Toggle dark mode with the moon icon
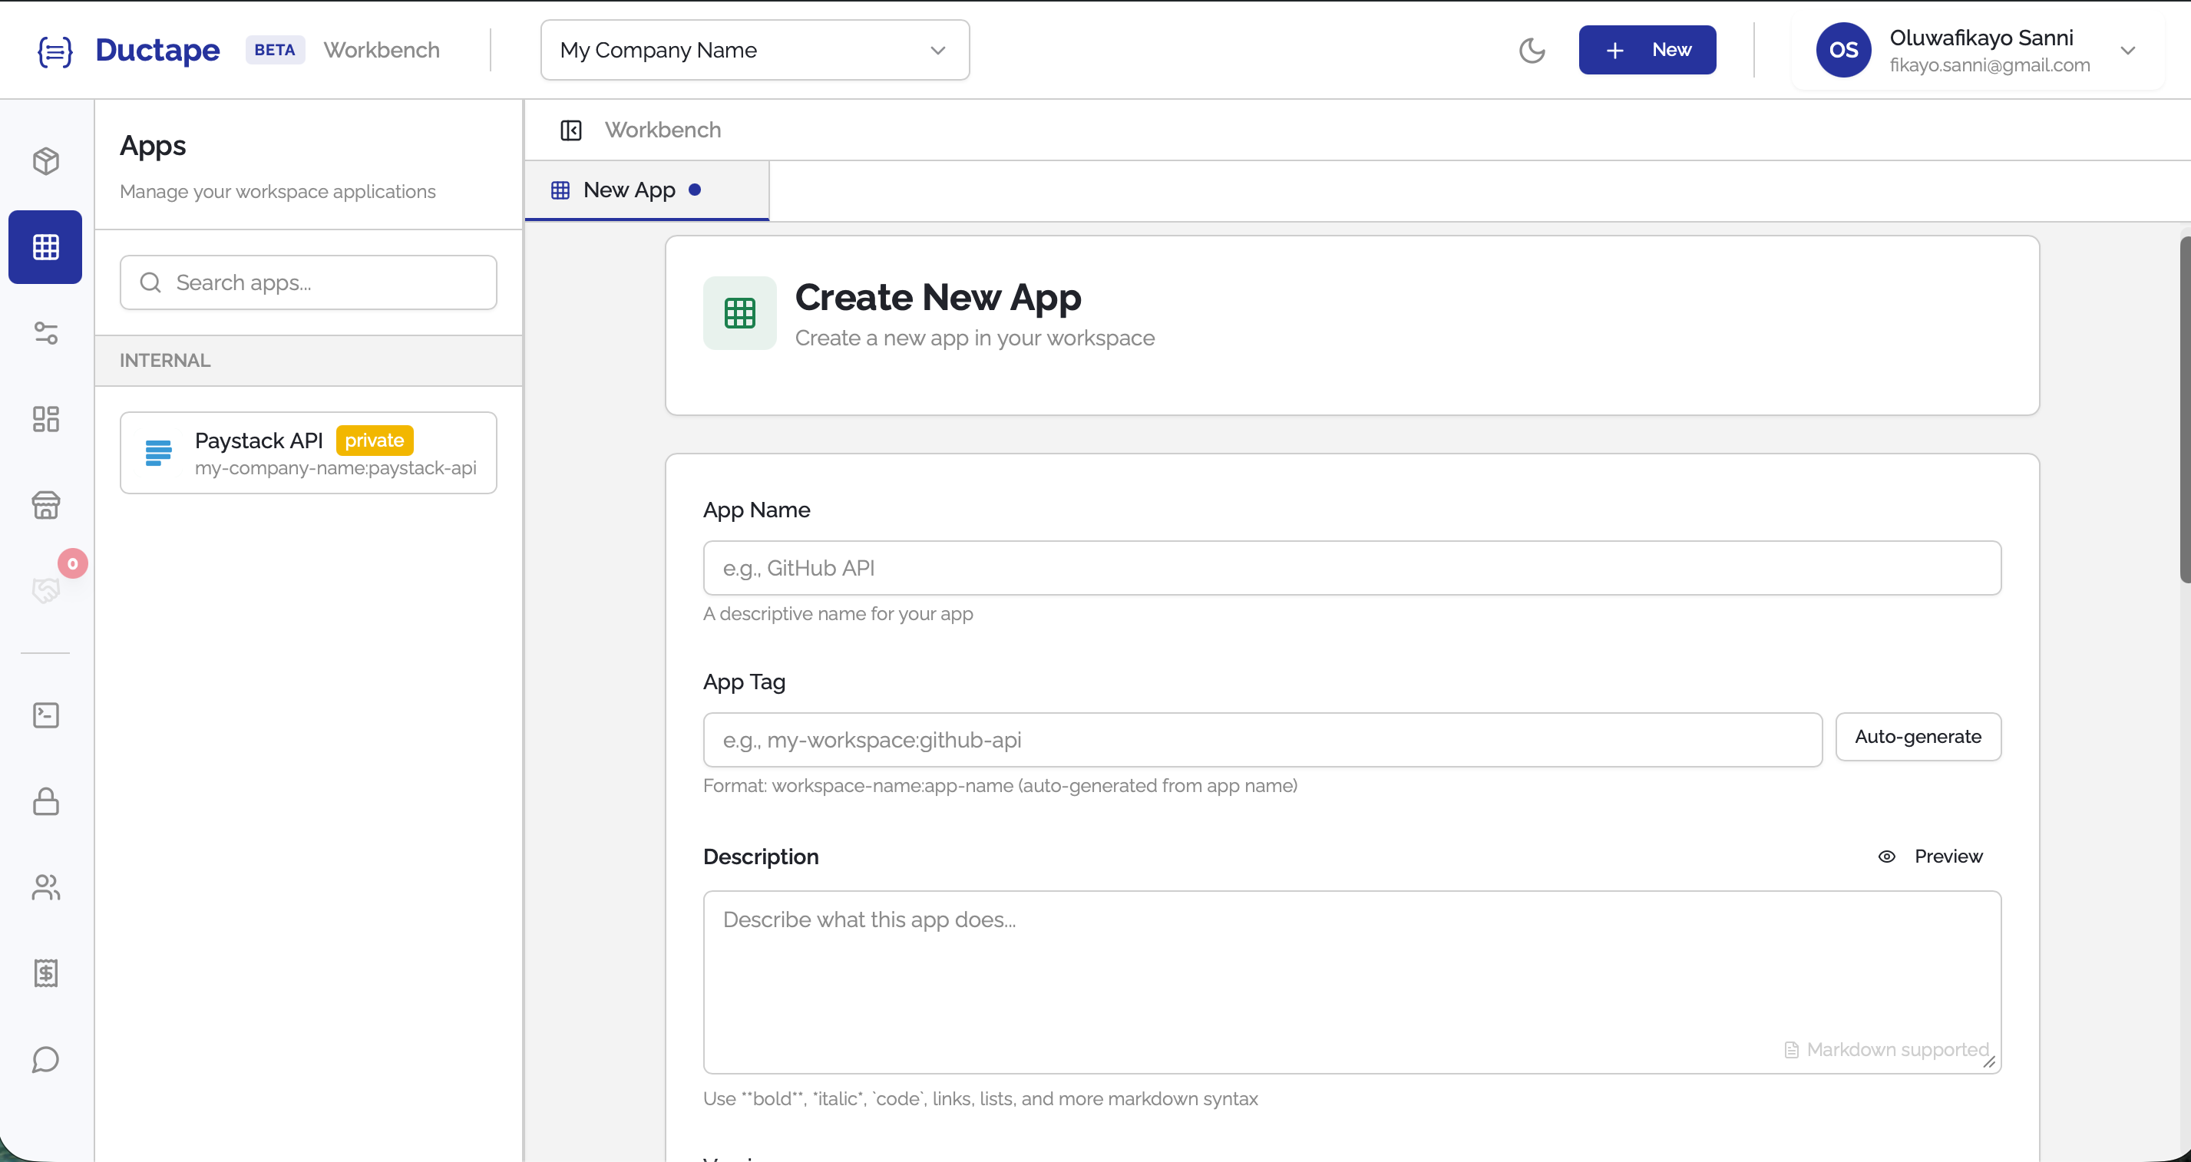 [x=1532, y=50]
